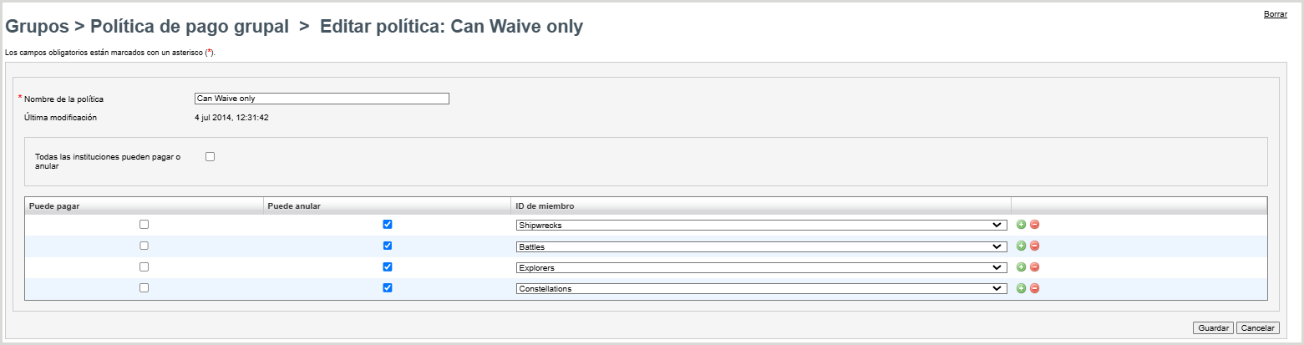Image resolution: width=1304 pixels, height=345 pixels.
Task: Click the 'Nombre de la política' text field
Action: (x=322, y=99)
